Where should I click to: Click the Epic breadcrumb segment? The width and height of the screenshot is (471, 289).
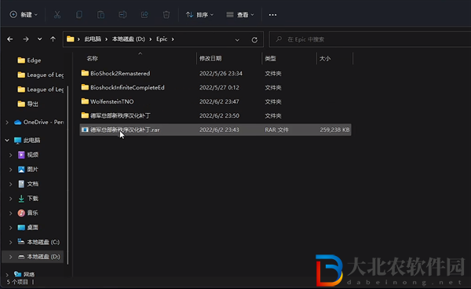coord(162,39)
